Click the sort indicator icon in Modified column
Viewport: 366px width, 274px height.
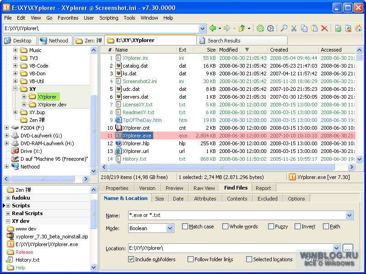click(247, 50)
